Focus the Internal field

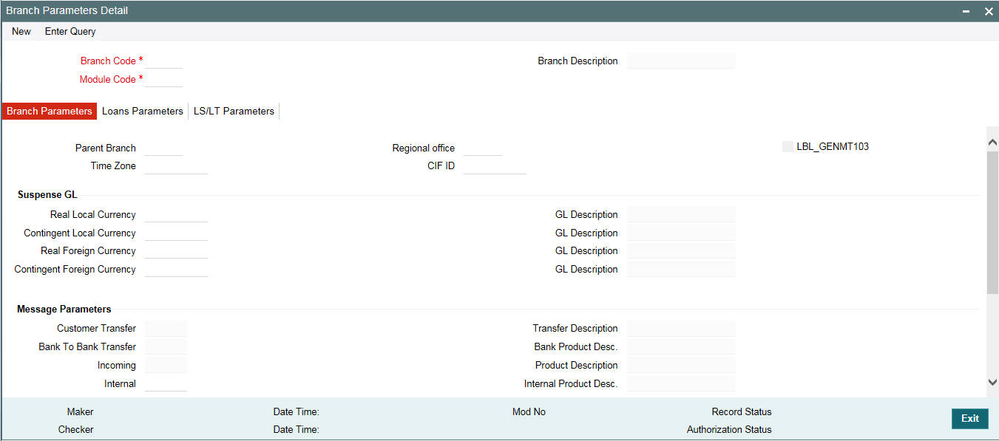(166, 383)
